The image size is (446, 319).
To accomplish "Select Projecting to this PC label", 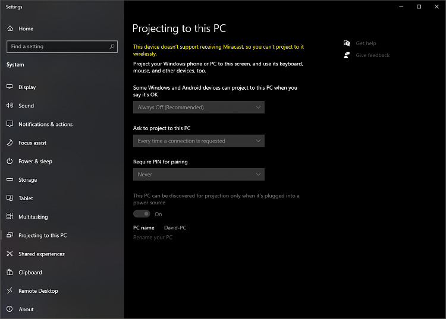I will pos(43,235).
